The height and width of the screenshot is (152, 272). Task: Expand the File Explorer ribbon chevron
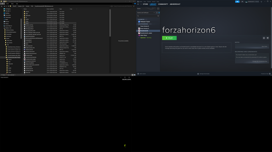pos(133,3)
